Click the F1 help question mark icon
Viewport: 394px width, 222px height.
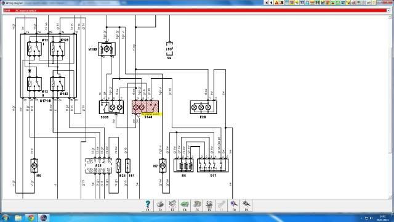pos(148,205)
